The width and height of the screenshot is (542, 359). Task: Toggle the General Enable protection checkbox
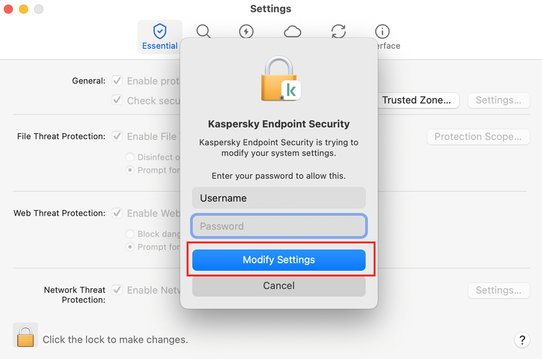[x=117, y=81]
